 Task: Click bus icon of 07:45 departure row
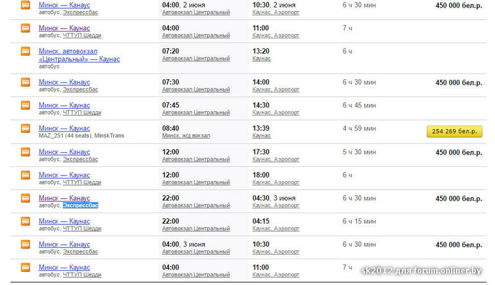[x=25, y=105]
